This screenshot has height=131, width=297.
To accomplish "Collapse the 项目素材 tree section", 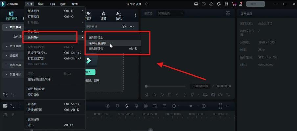I will 6,28.
